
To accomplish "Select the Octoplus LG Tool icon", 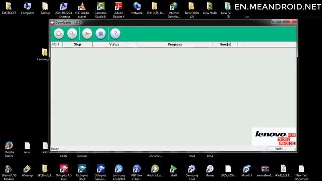I will coord(64,172).
